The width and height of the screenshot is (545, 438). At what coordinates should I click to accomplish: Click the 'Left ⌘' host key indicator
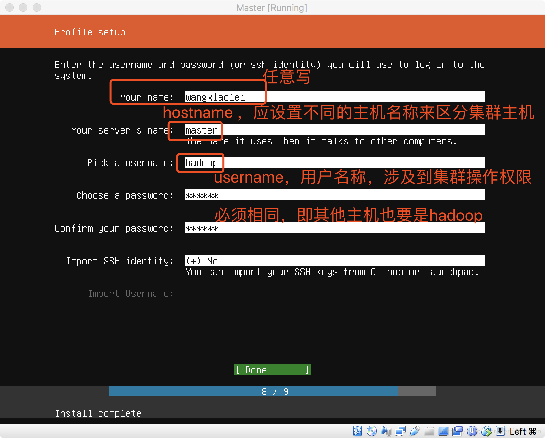point(523,431)
